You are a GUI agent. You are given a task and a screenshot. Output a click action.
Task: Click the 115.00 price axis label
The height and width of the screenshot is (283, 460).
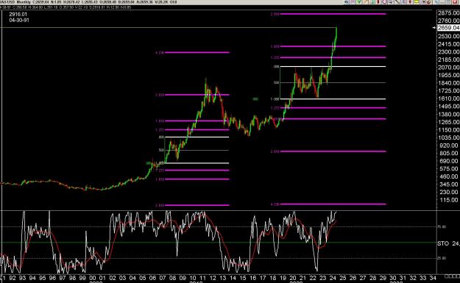click(x=448, y=200)
